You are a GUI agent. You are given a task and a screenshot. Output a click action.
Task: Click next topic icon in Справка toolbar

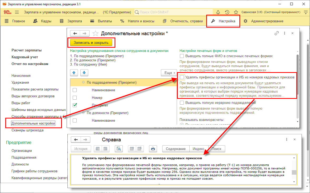pos(105,149)
